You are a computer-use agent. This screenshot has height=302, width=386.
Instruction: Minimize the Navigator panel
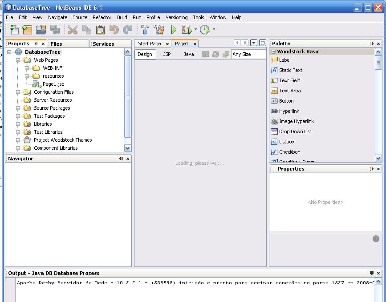point(121,159)
